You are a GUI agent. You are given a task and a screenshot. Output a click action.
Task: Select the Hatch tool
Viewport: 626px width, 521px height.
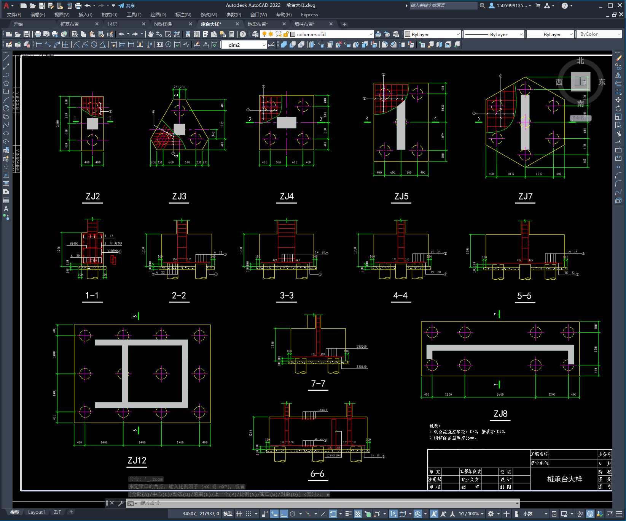[x=6, y=175]
